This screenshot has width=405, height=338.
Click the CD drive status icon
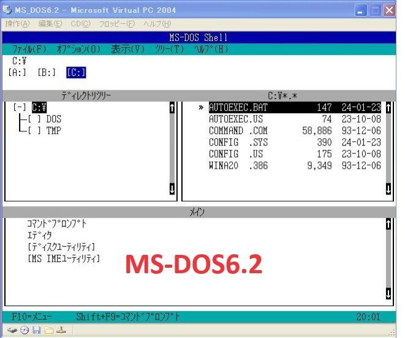(x=25, y=330)
